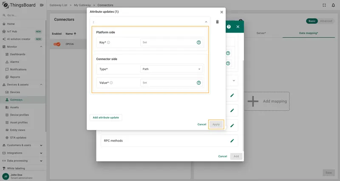The width and height of the screenshot is (340, 181).
Task: Open Devices in sidebar
Action: click(x=23, y=92)
